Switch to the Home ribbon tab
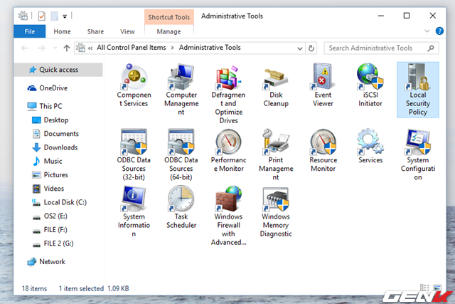Image resolution: width=455 pixels, height=304 pixels. coord(62,31)
